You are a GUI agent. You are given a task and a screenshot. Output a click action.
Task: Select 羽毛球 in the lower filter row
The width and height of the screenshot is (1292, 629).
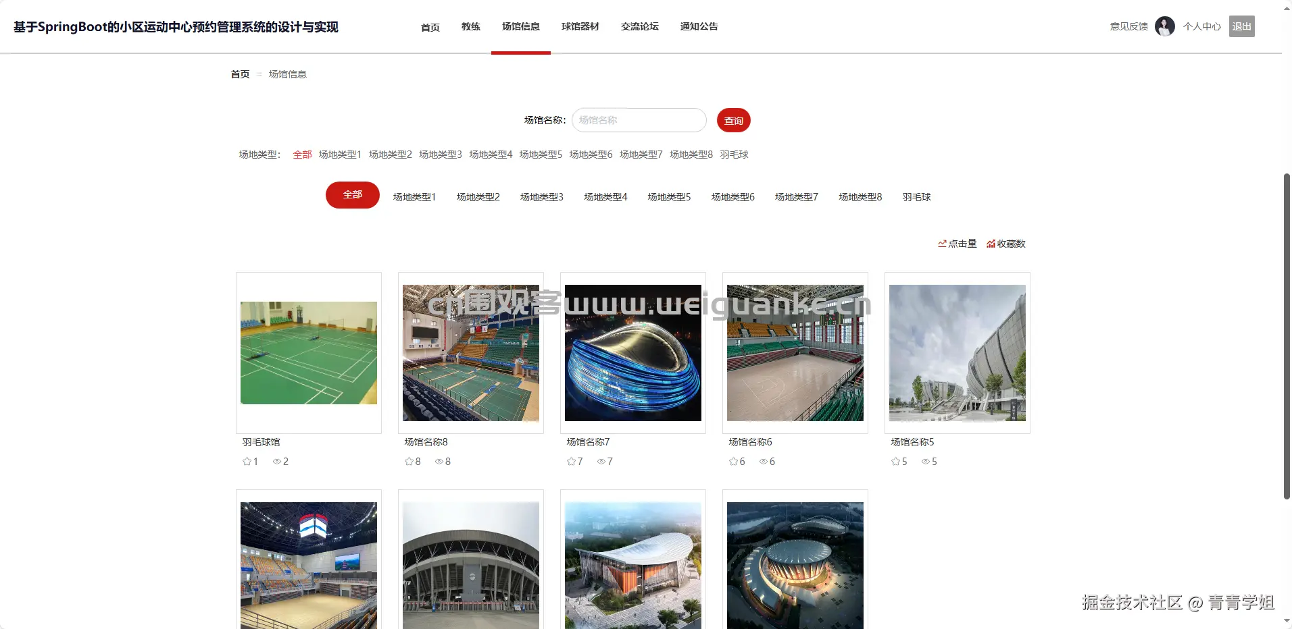pos(917,197)
